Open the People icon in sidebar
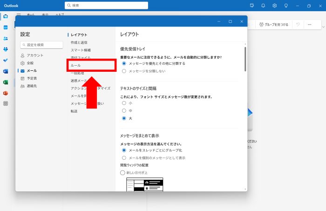This screenshot has height=211, width=326. tap(6, 39)
